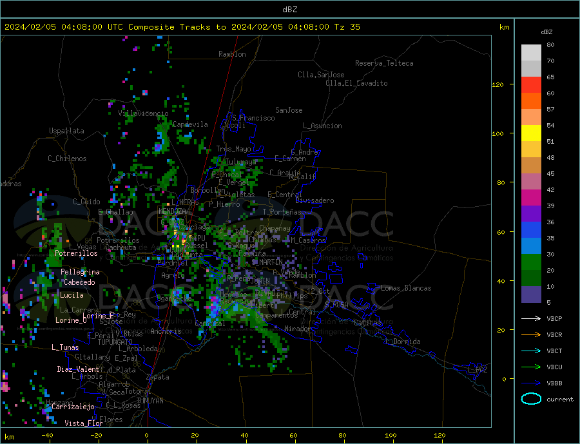Click the white VBCP arrow legend icon

tap(531, 318)
